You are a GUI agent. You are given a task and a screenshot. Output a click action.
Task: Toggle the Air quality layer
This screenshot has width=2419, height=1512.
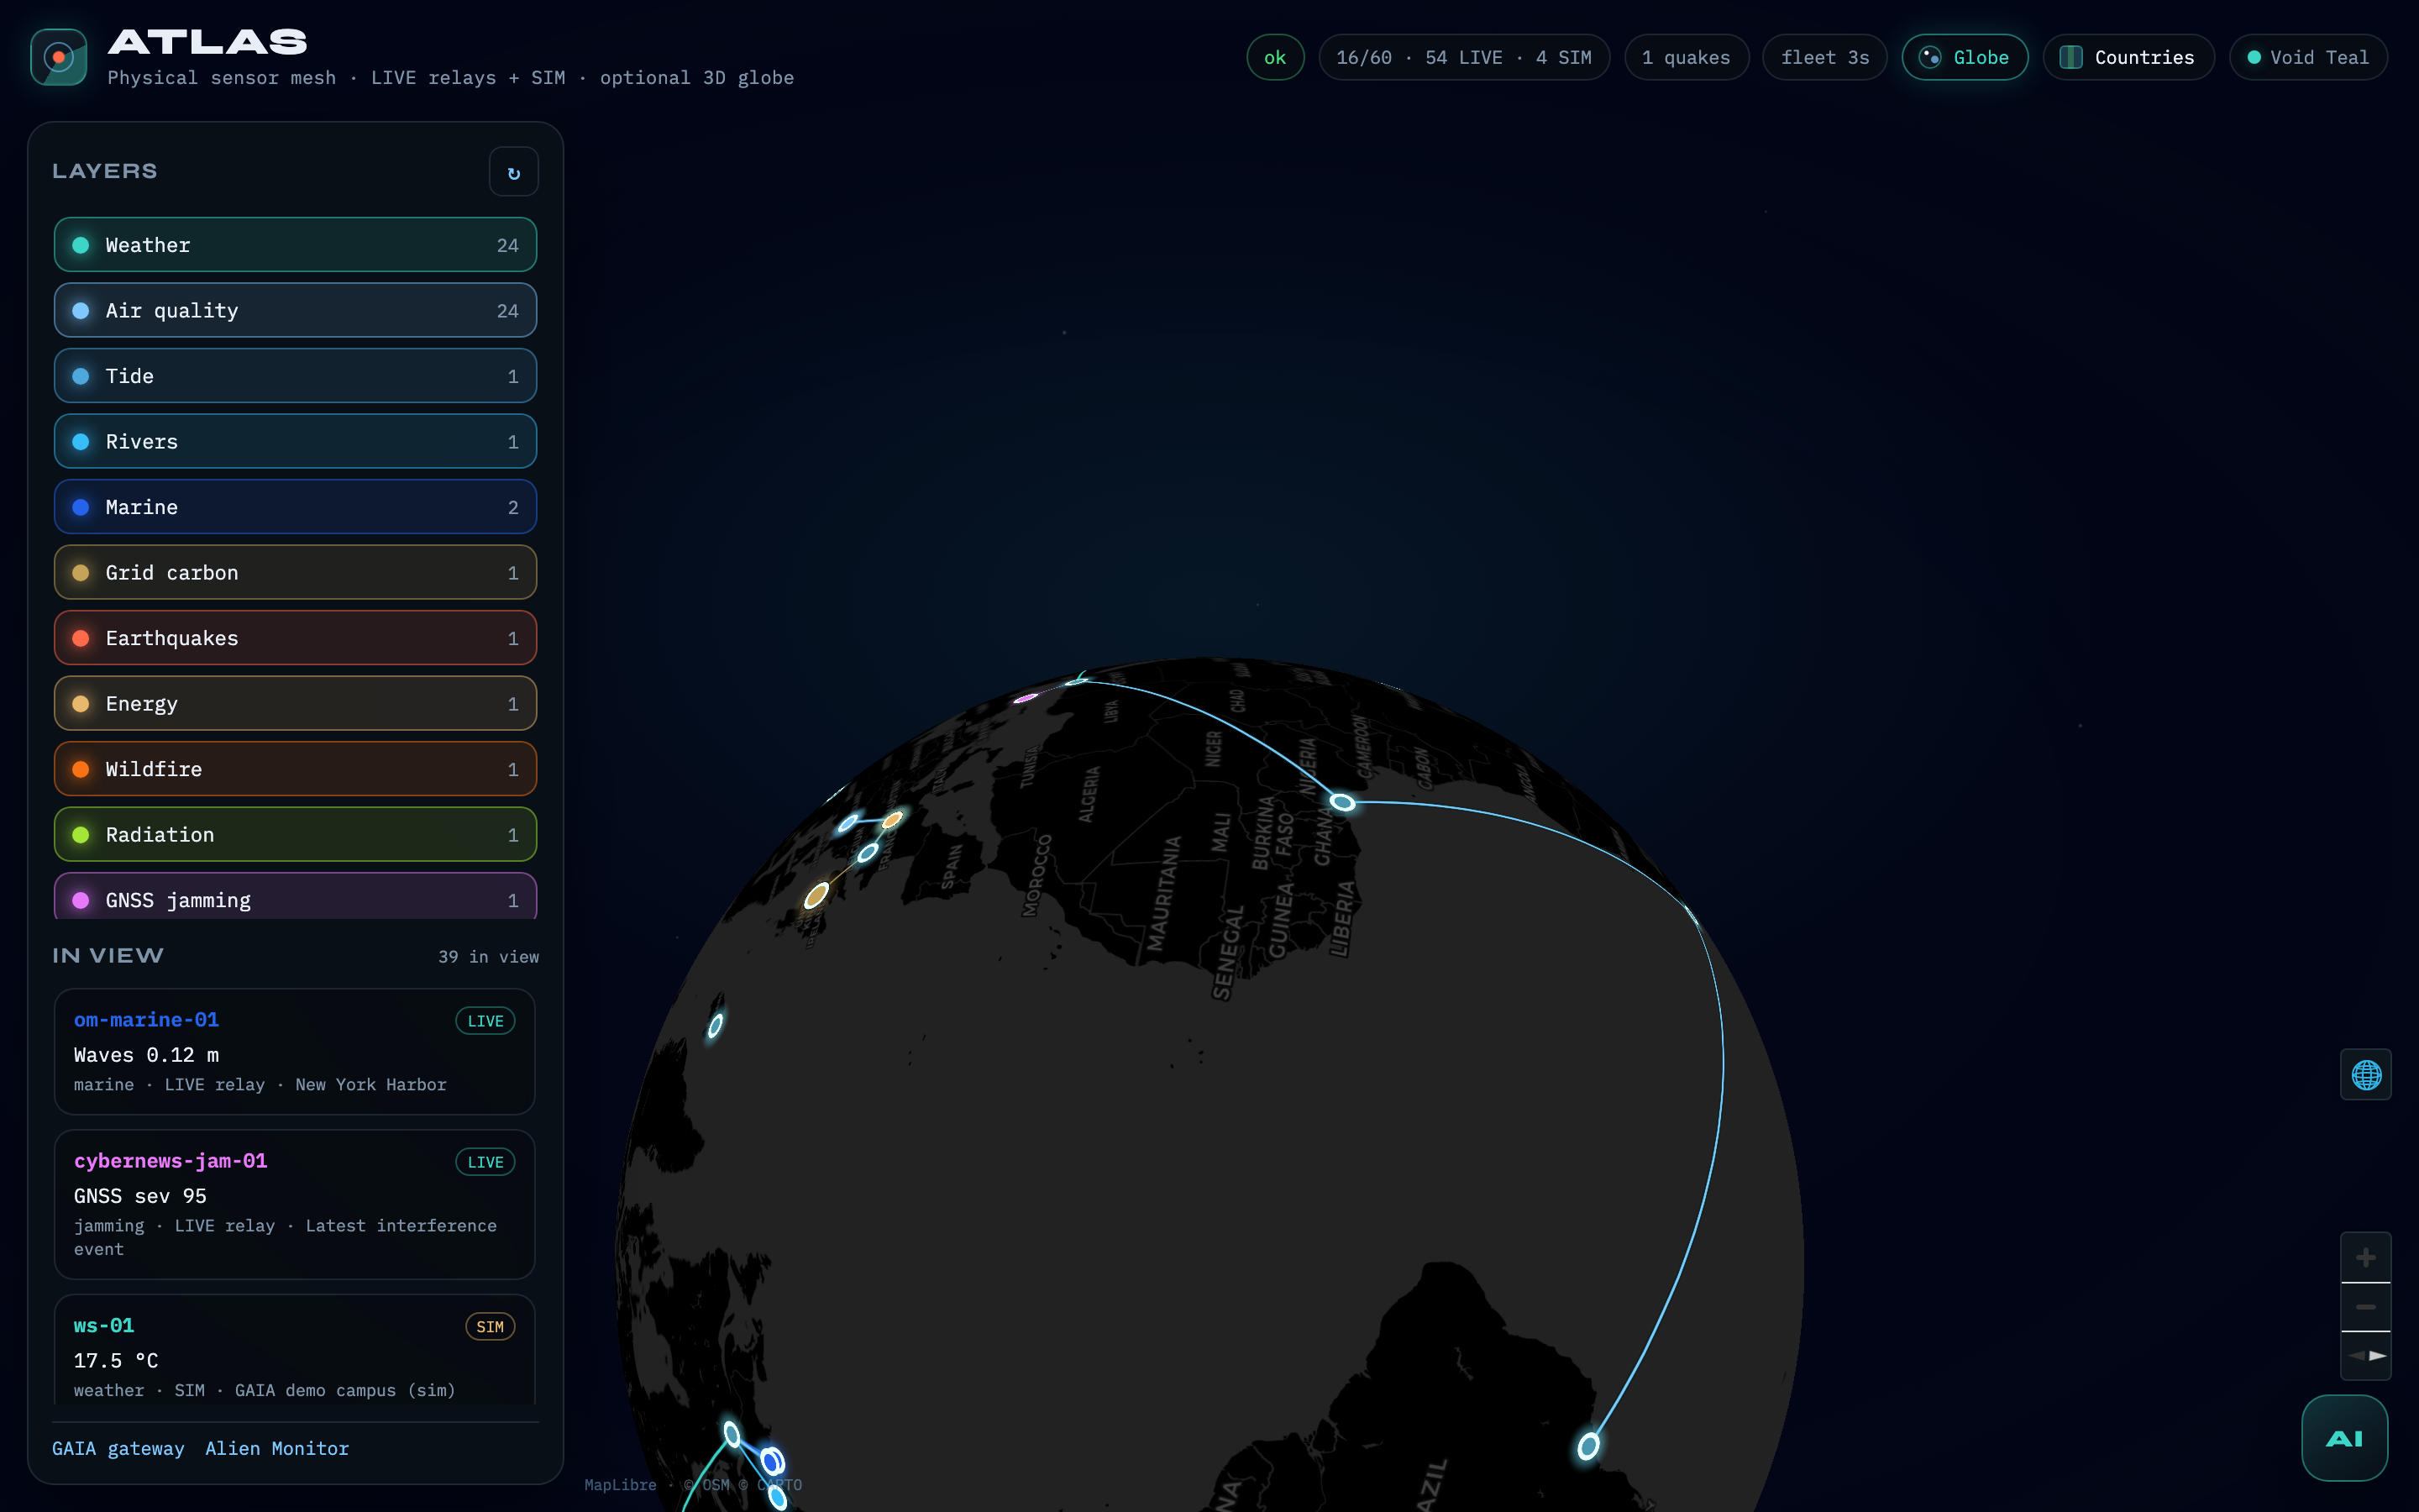[295, 310]
